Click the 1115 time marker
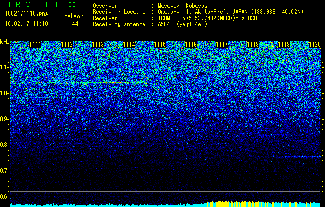The width and height of the screenshot is (325, 207). [x=160, y=45]
